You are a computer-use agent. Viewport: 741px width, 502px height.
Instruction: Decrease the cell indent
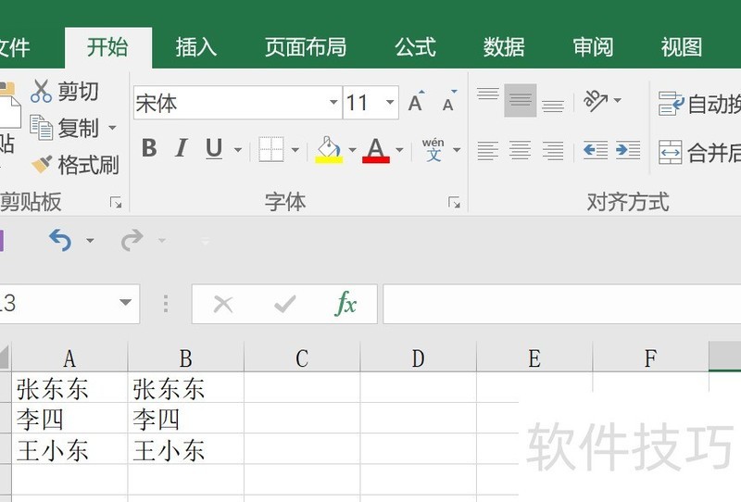[595, 151]
